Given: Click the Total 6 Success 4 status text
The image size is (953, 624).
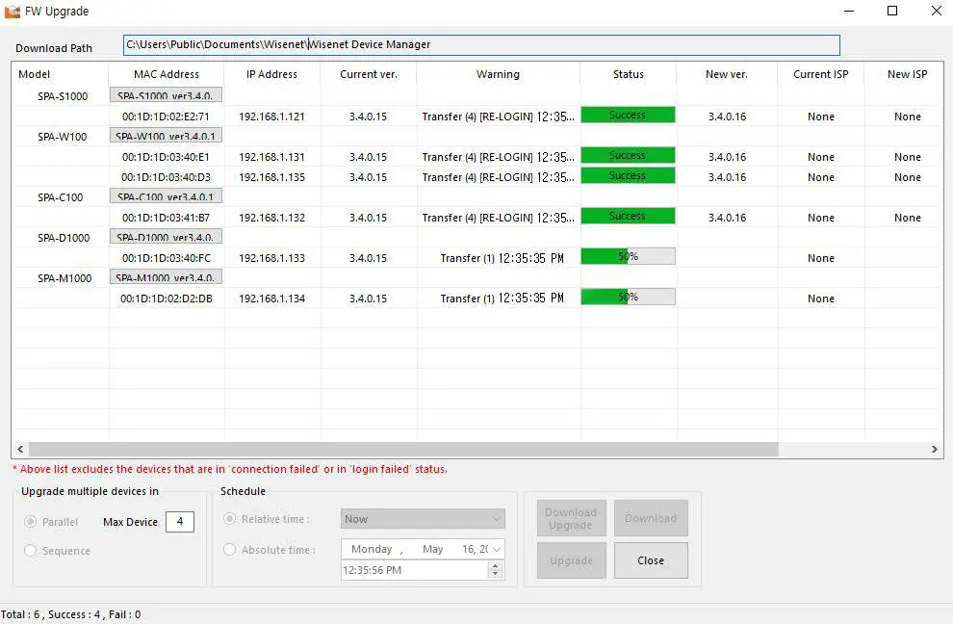Looking at the screenshot, I should [x=70, y=614].
